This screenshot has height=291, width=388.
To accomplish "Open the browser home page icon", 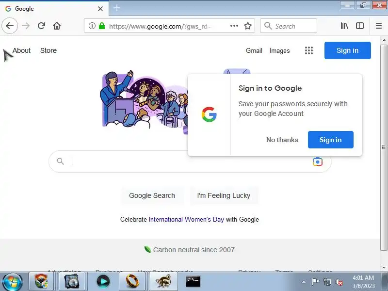I will (57, 26).
